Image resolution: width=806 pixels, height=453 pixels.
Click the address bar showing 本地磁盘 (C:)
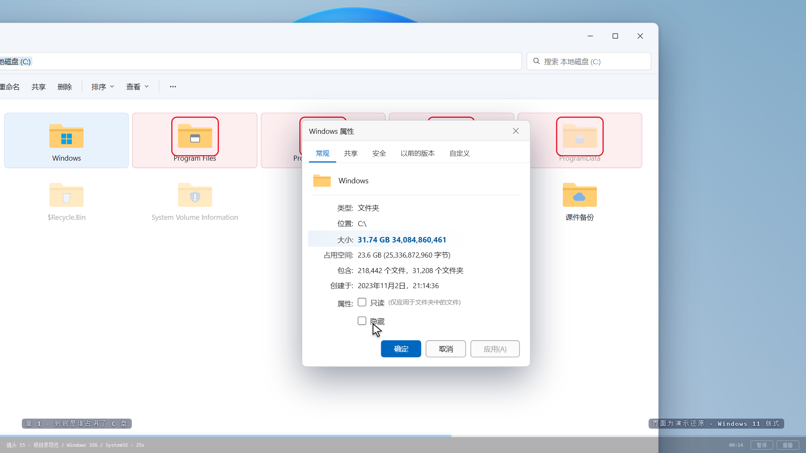point(260,61)
